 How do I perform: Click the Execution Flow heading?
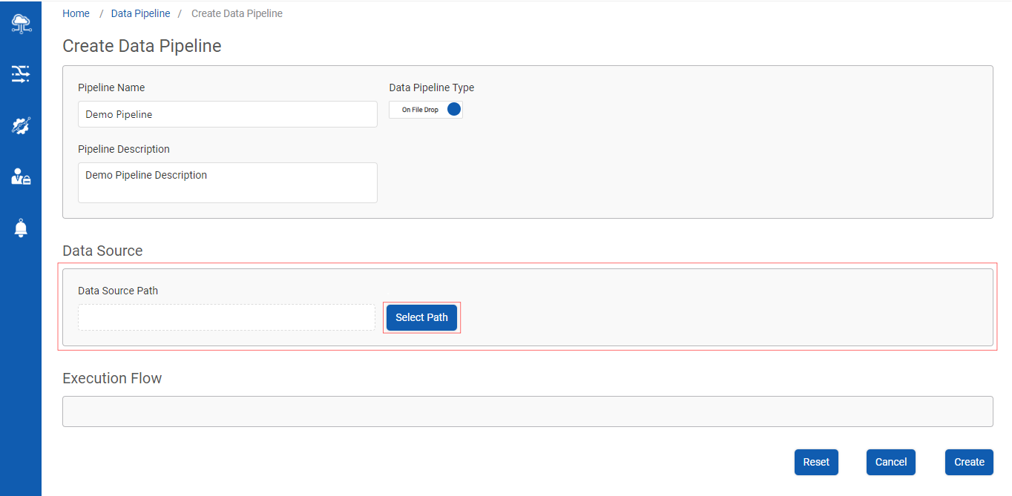click(112, 378)
